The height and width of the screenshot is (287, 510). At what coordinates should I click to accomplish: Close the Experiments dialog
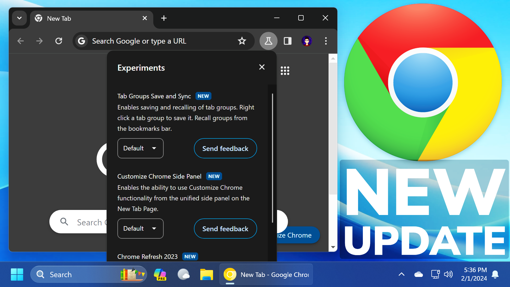click(x=262, y=67)
